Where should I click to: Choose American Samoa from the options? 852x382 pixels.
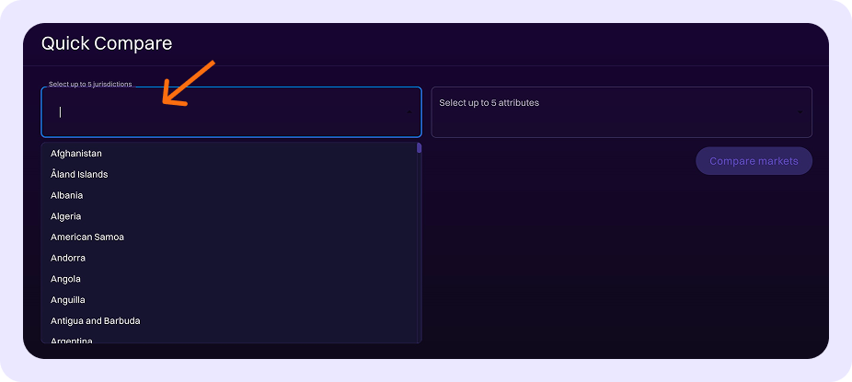87,237
